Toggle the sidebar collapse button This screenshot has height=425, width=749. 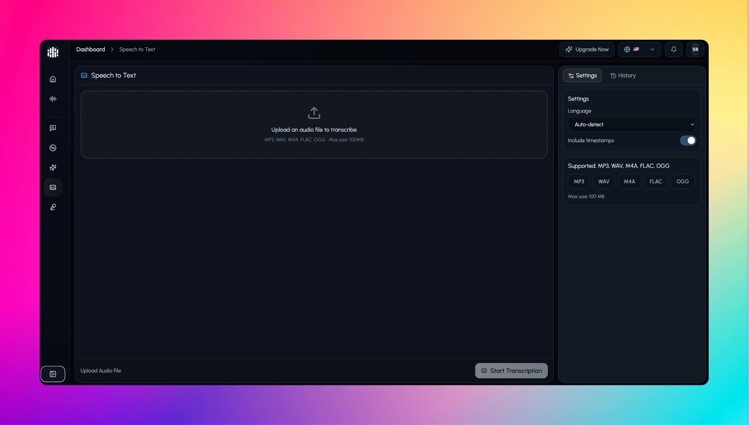click(53, 374)
